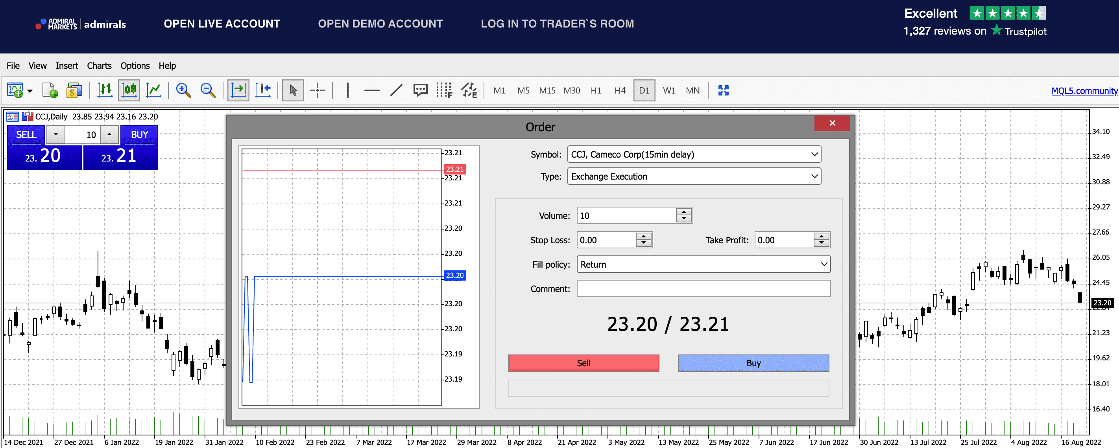Switch to M1 timeframe
The width and height of the screenshot is (1119, 448).
500,90
